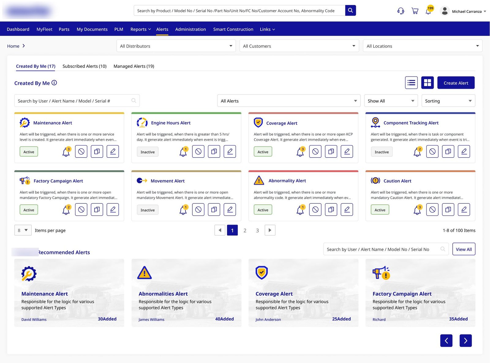Image resolution: width=490 pixels, height=363 pixels.
Task: Open the notifications bell showing 199
Action: (x=429, y=10)
